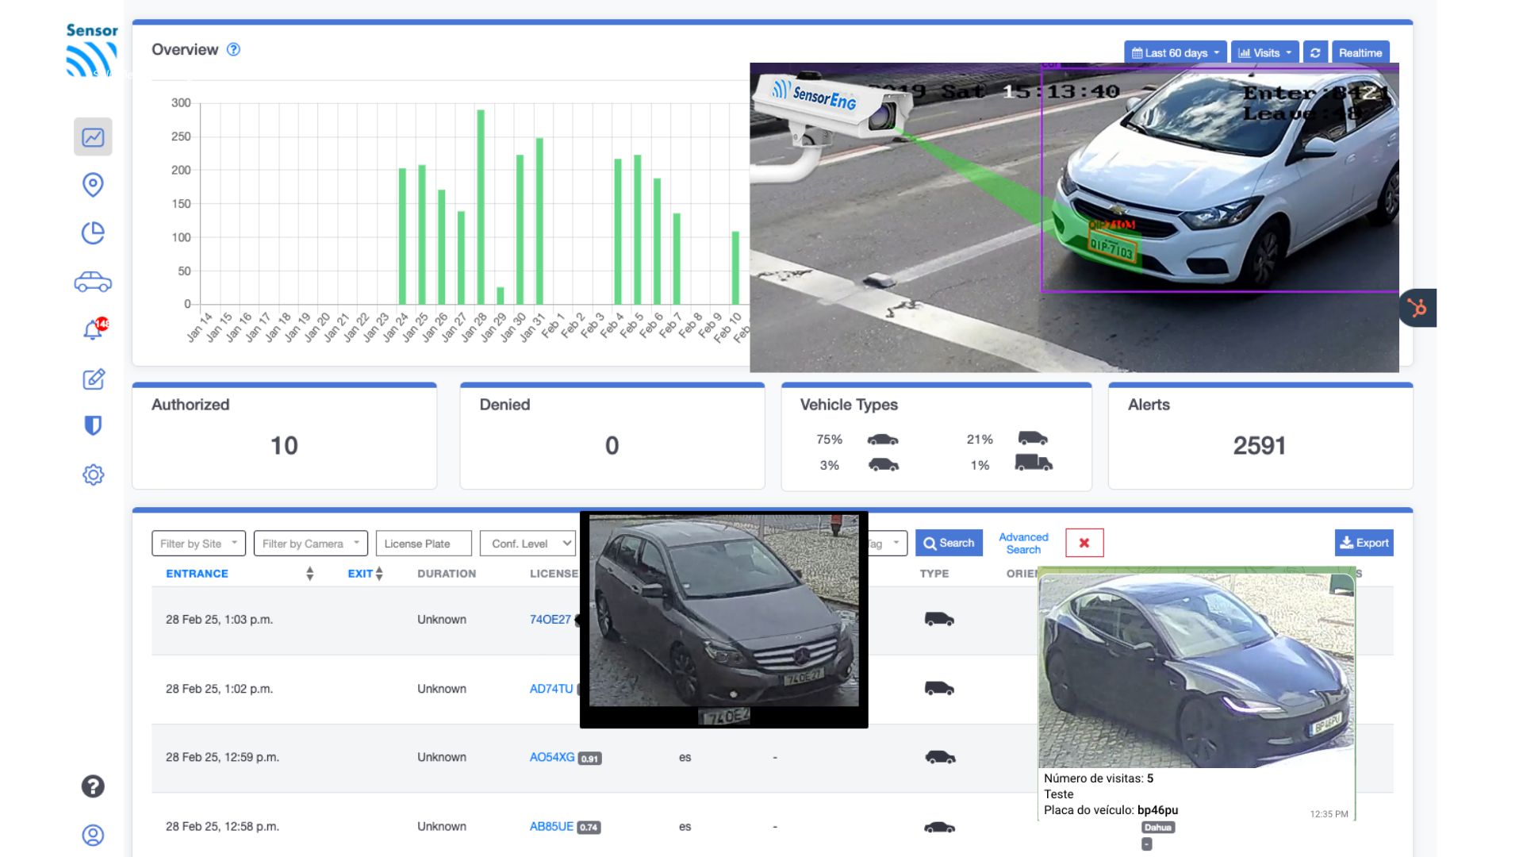Open the settings gear sidebar icon
The height and width of the screenshot is (857, 1523).
tap(93, 475)
